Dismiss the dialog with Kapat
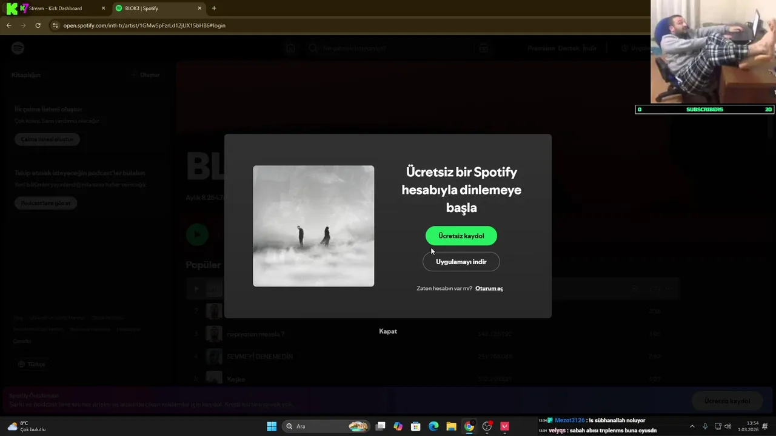The image size is (776, 436). 388,331
